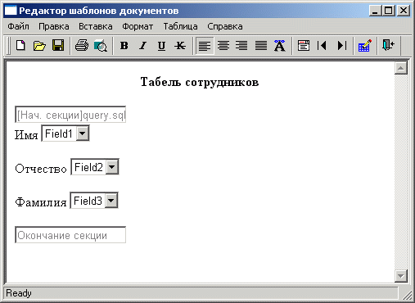
Task: Align text left
Action: (x=205, y=46)
